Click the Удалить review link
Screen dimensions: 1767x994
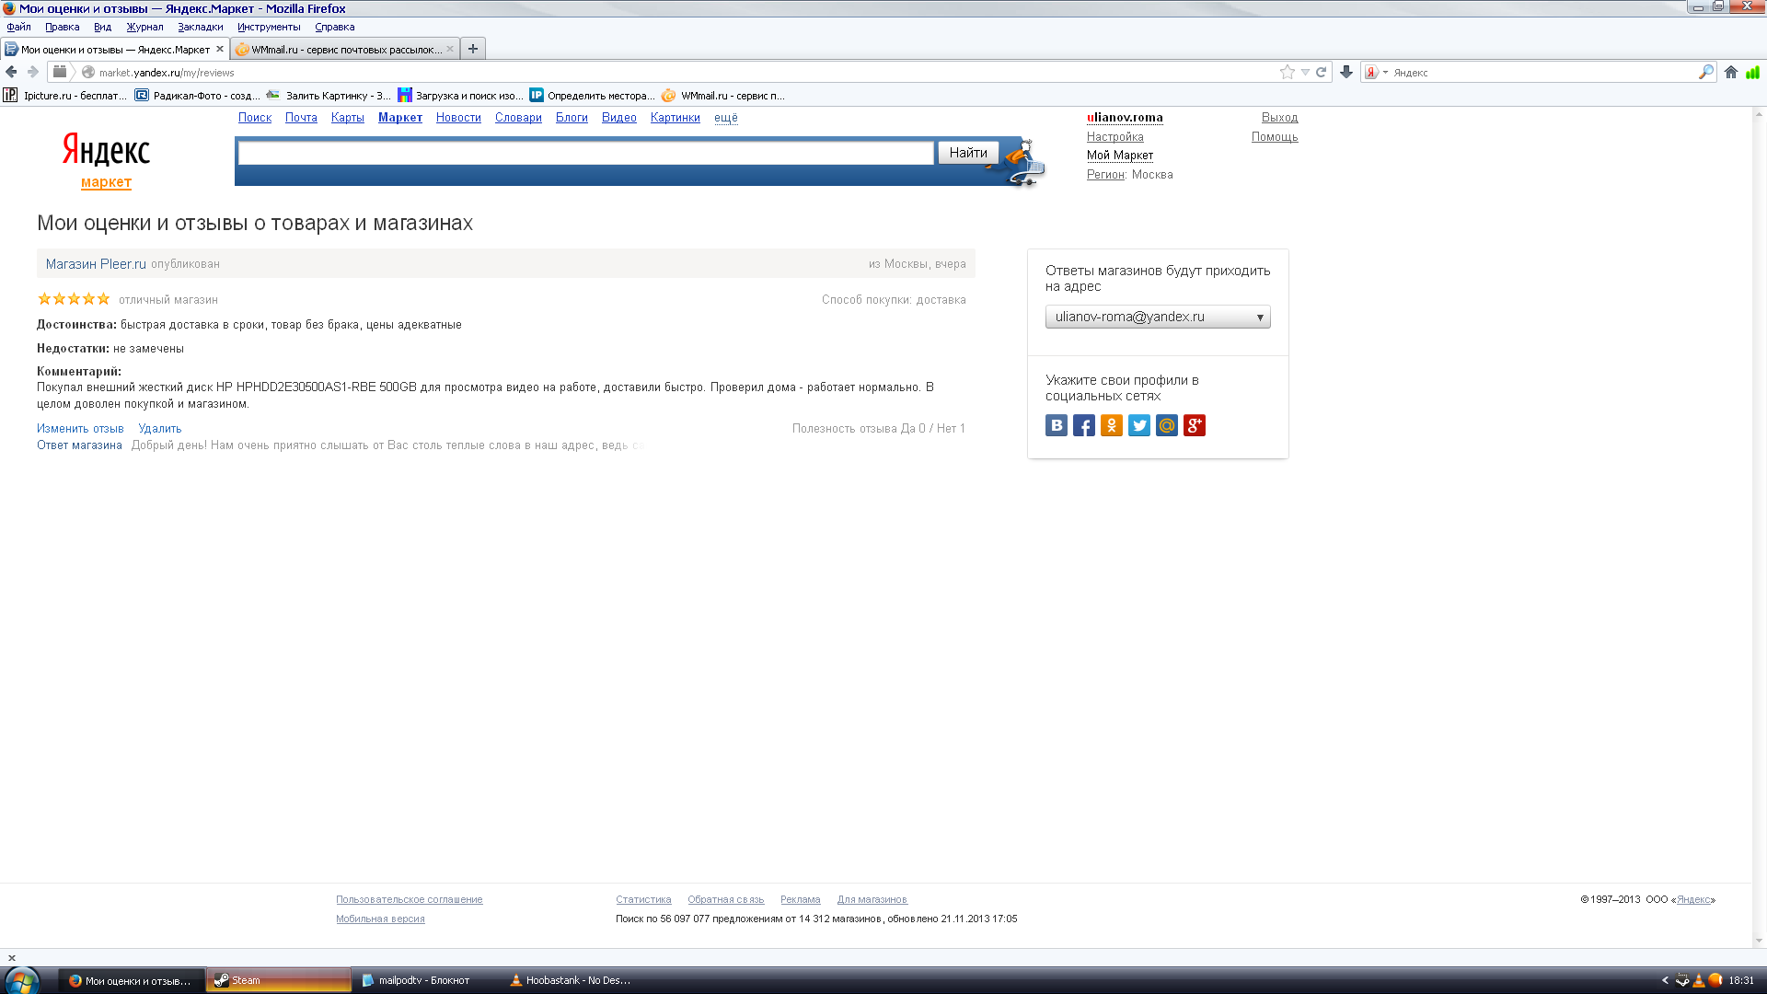click(160, 429)
